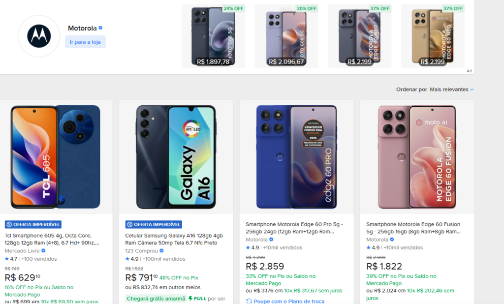Click OFERTA IMPERDÍVEL badge on TCL 605
The width and height of the screenshot is (504, 304).
[x=33, y=224]
